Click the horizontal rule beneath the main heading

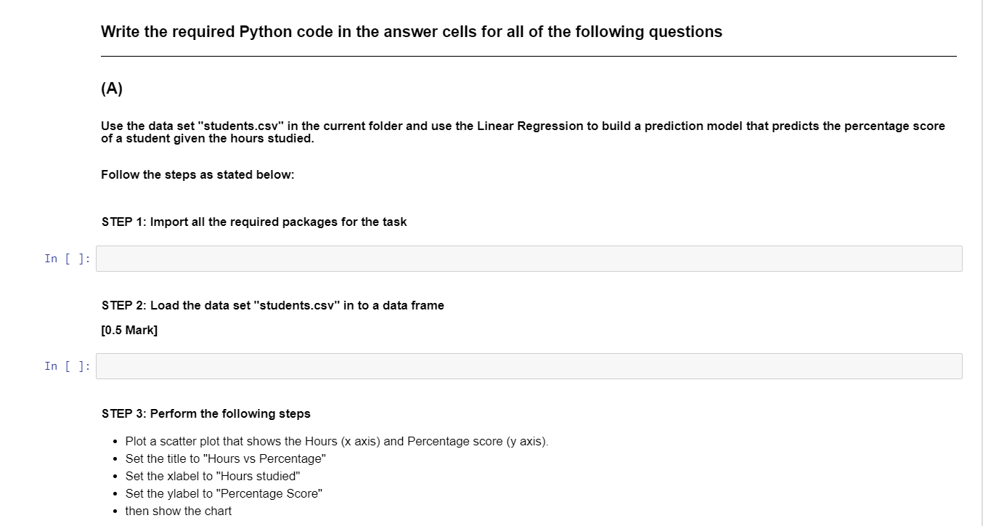tap(529, 56)
